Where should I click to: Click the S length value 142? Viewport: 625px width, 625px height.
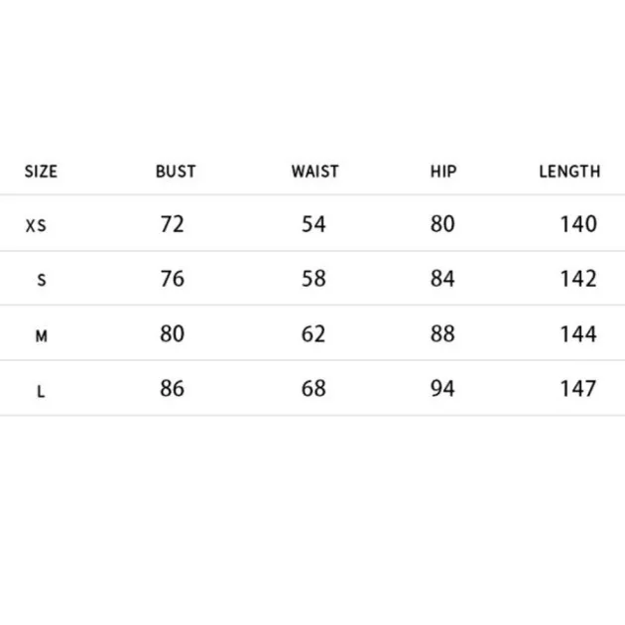coord(578,278)
